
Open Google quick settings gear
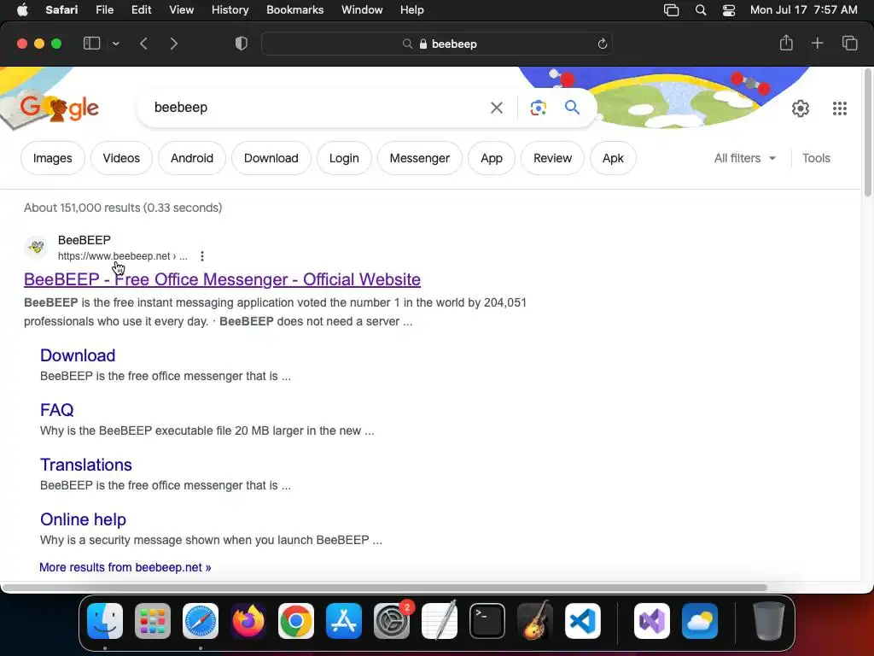(x=801, y=108)
